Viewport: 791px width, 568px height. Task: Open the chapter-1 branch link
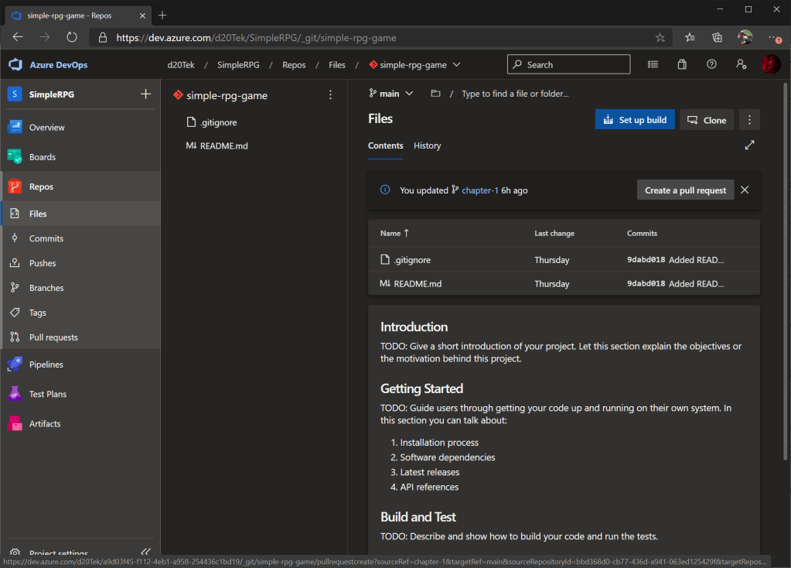pyautogui.click(x=479, y=190)
